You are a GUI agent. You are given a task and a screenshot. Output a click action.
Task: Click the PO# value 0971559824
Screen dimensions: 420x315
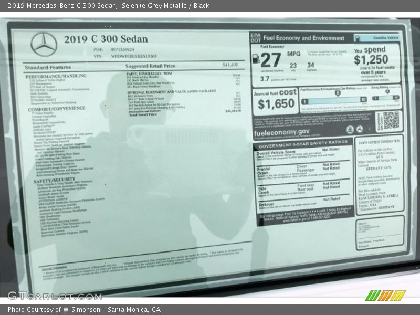pos(122,49)
